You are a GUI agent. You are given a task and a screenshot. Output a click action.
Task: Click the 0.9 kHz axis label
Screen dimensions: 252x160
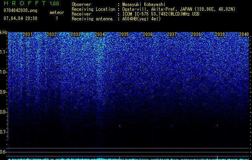3,92
